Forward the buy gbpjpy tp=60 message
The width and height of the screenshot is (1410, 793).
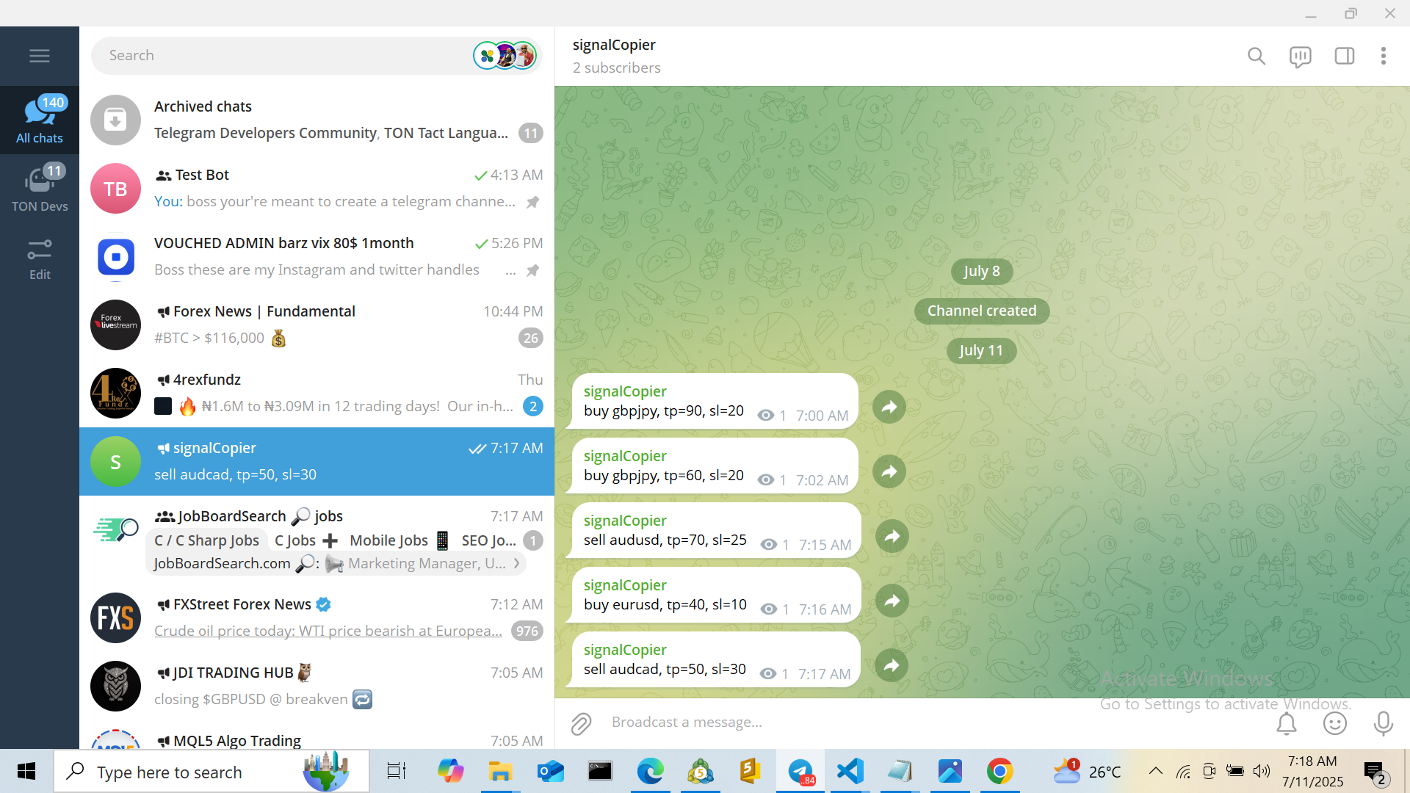[x=889, y=471]
